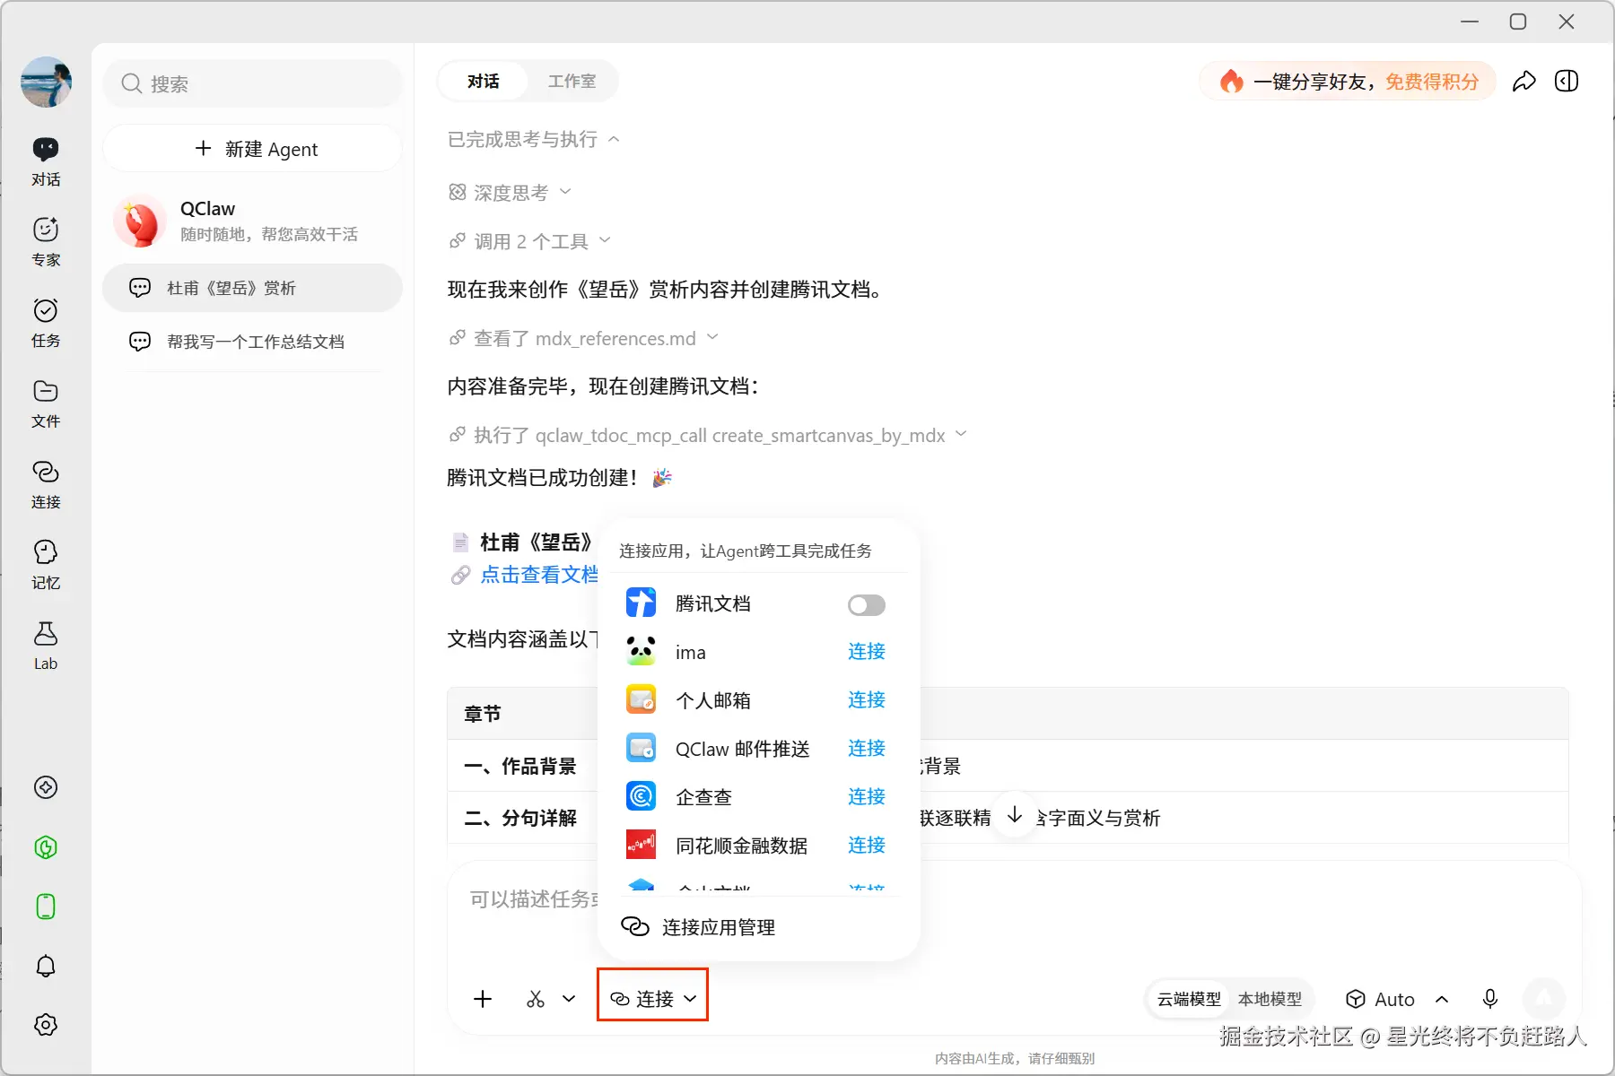Viewport: 1615px width, 1076px height.
Task: Open the 专家 experts sidebar icon
Action: (x=46, y=242)
